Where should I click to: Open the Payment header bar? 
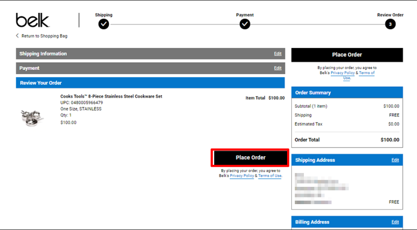150,68
